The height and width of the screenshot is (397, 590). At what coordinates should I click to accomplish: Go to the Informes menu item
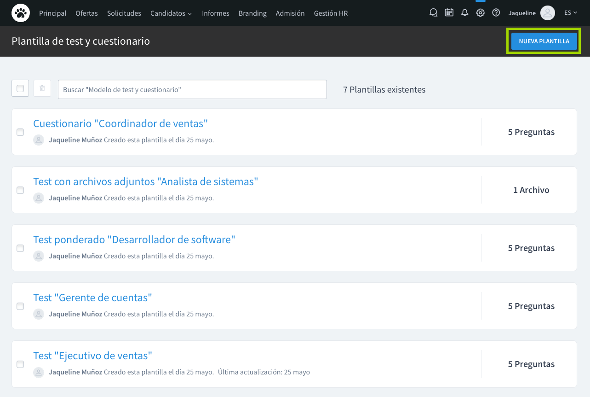(215, 13)
